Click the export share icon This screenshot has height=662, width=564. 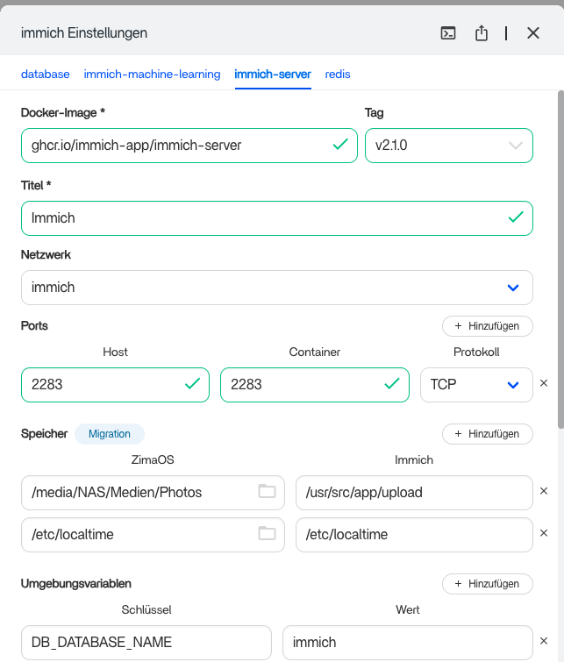(x=481, y=33)
